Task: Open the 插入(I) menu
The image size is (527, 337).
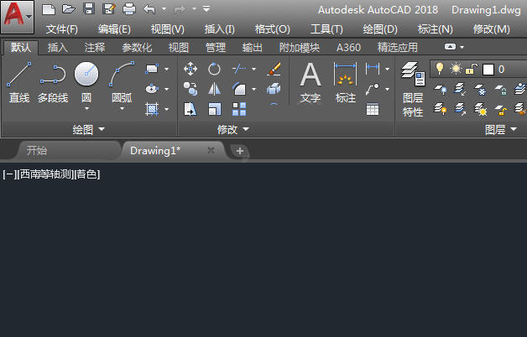Action: tap(220, 29)
